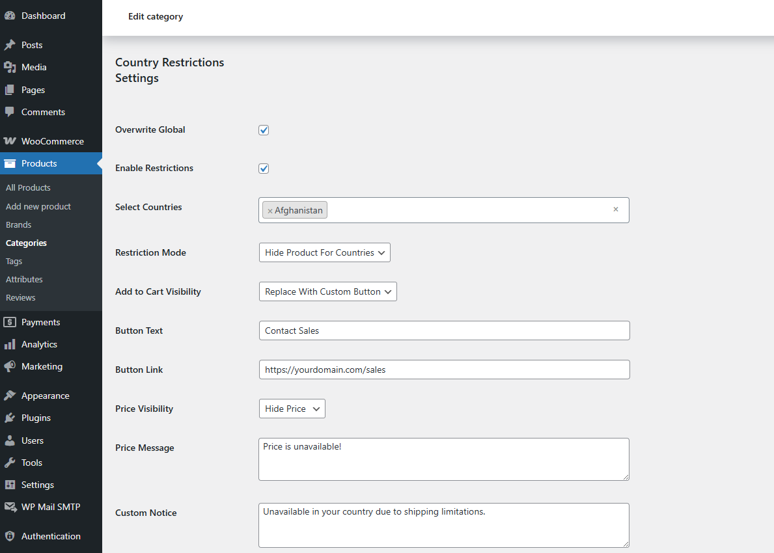Open the Categories submenu link
The height and width of the screenshot is (553, 774).
click(x=26, y=243)
